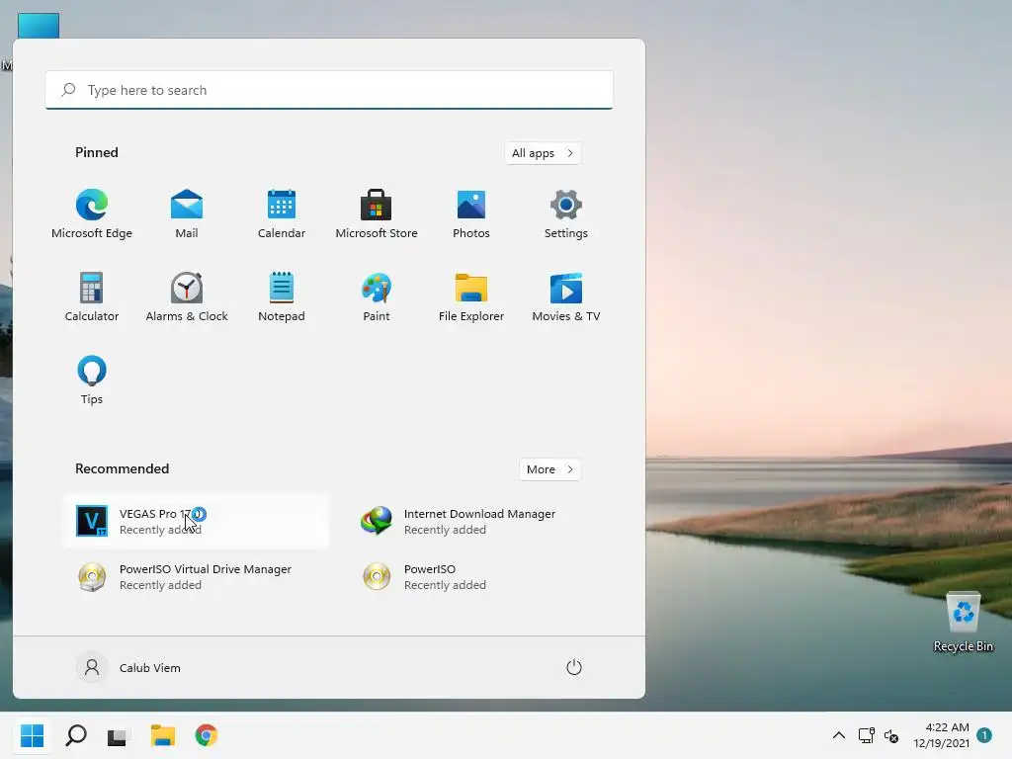Select the Recycle Bin on desktop
The height and width of the screenshot is (759, 1012).
click(963, 622)
